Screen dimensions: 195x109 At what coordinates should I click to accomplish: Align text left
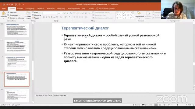74,17
